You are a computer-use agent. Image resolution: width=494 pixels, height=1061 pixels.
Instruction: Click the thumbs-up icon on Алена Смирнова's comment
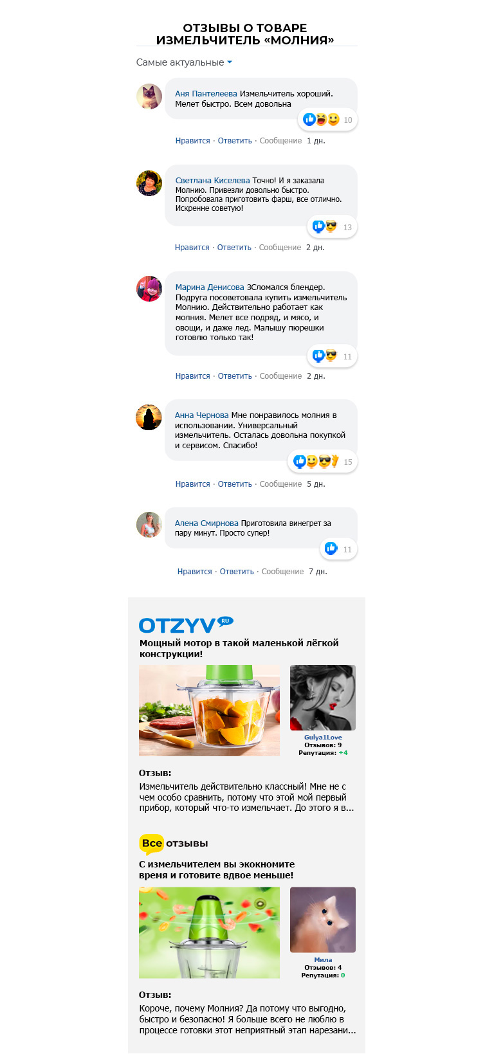point(331,549)
